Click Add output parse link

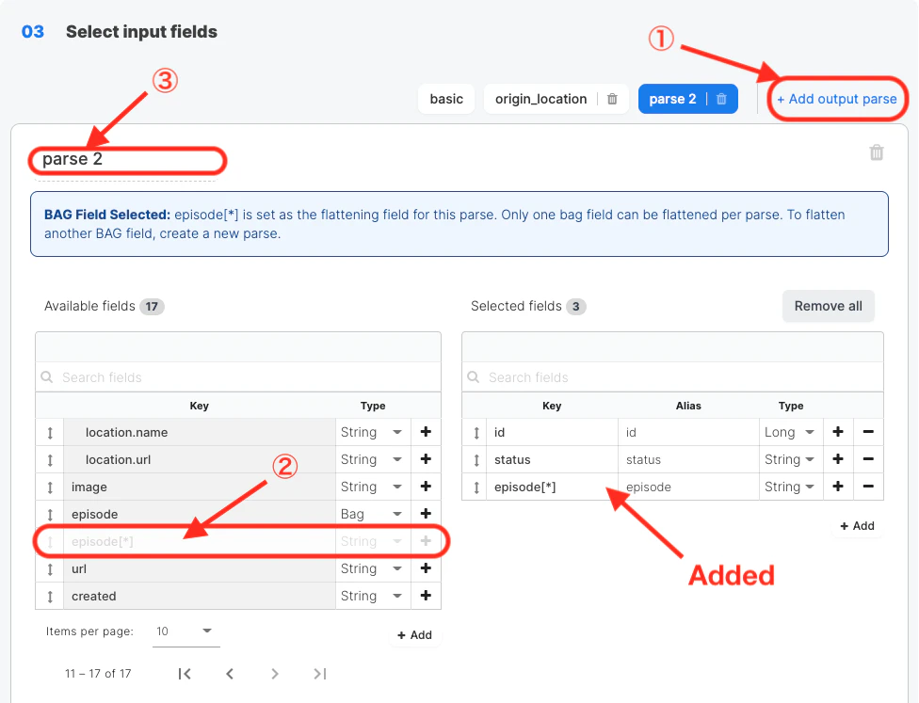(x=837, y=99)
